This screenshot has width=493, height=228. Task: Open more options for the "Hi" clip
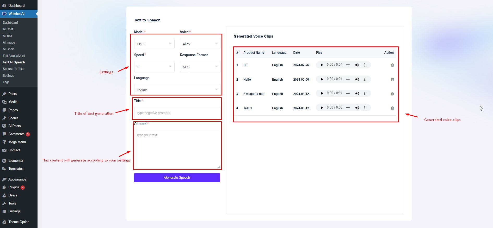[365, 65]
